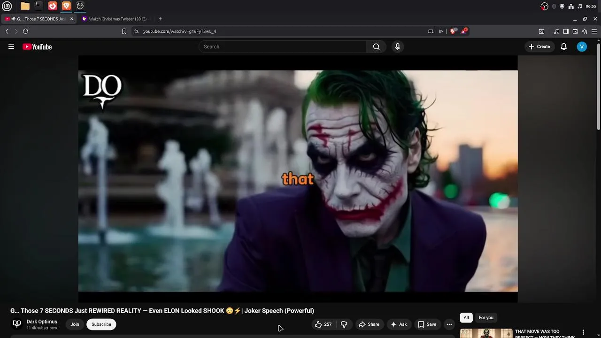Screen dimensions: 601x338
Task: Search with your voice microphone button
Action: [x=397, y=46]
